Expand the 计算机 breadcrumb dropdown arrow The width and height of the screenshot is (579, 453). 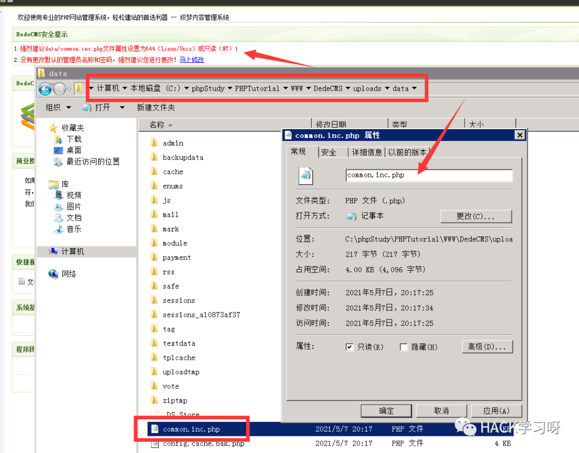pos(125,88)
